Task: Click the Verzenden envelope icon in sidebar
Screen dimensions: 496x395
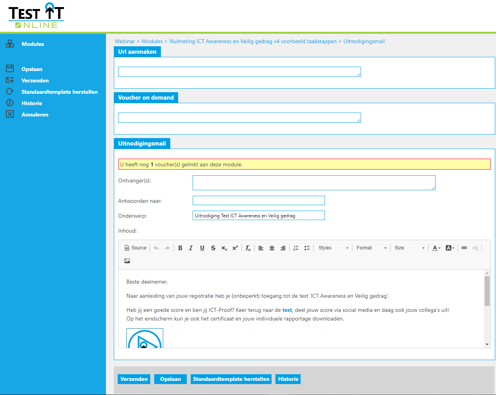Action: (10, 80)
